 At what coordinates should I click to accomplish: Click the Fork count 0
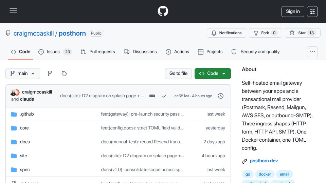(274, 33)
